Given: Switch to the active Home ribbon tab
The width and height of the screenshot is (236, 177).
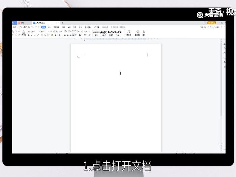Looking at the screenshot, I should coord(43,27).
